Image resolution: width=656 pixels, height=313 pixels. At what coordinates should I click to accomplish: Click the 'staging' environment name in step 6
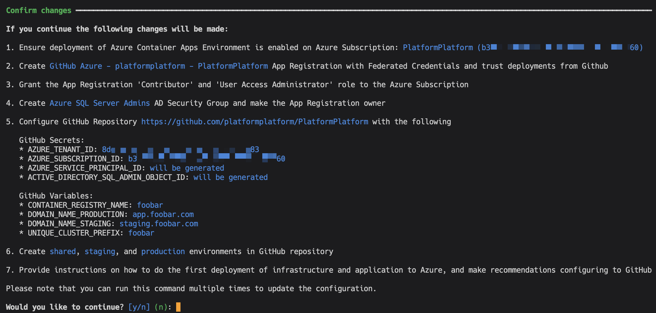[100, 251]
